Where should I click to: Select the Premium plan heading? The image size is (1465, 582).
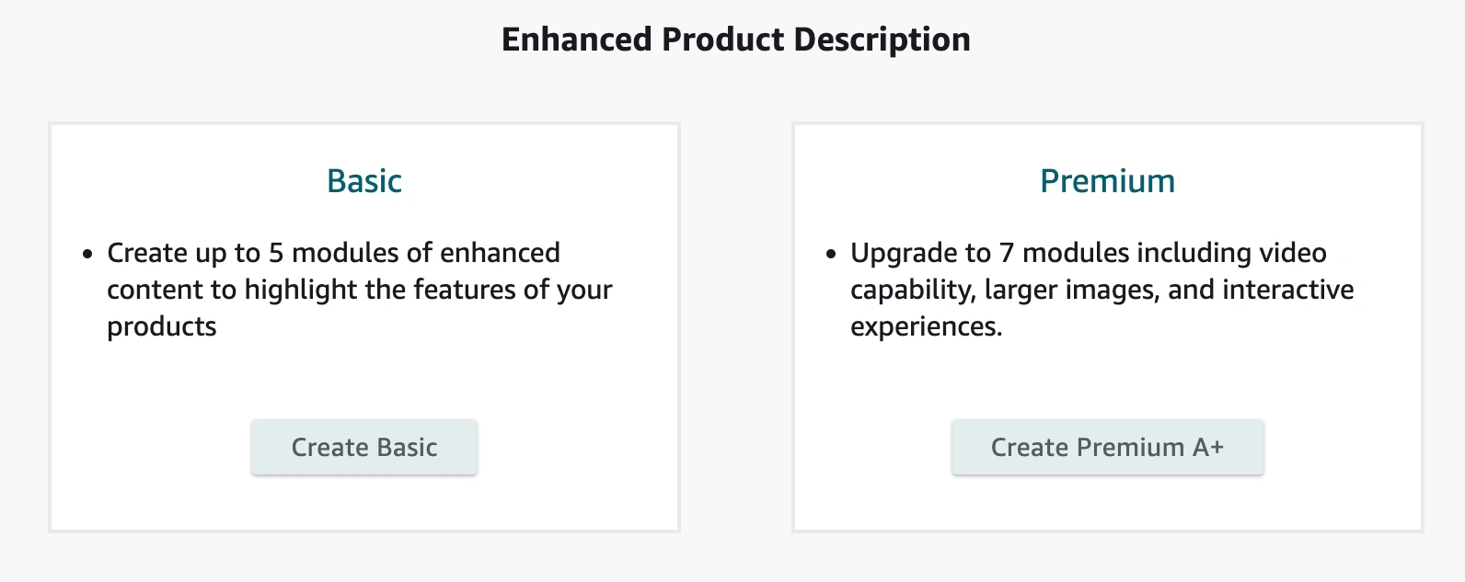(1107, 181)
